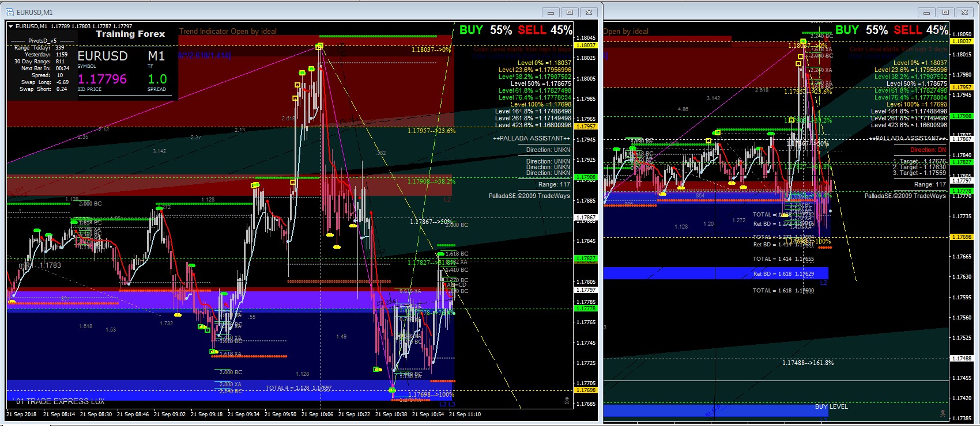Screen dimensions: 980x426
Task: Click the Level 0% =1.18037 row in left chart
Action: coord(544,63)
